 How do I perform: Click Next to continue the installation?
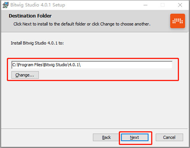point(135,137)
